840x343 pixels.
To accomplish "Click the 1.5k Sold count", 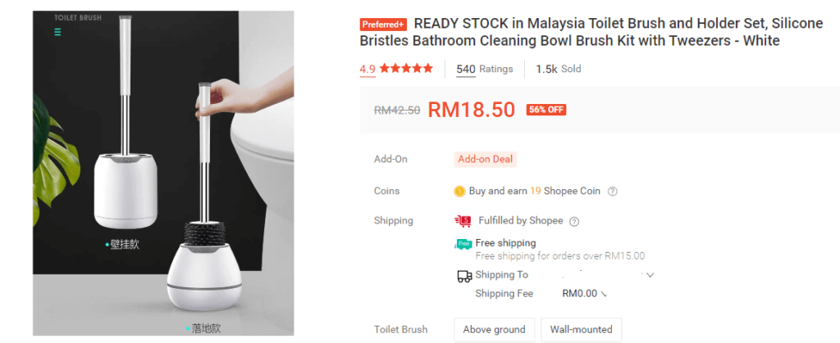I will [x=558, y=69].
